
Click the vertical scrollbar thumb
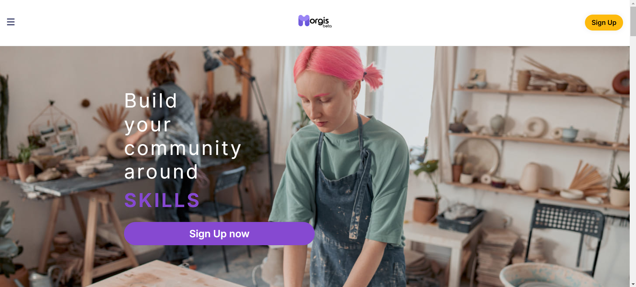click(x=633, y=21)
